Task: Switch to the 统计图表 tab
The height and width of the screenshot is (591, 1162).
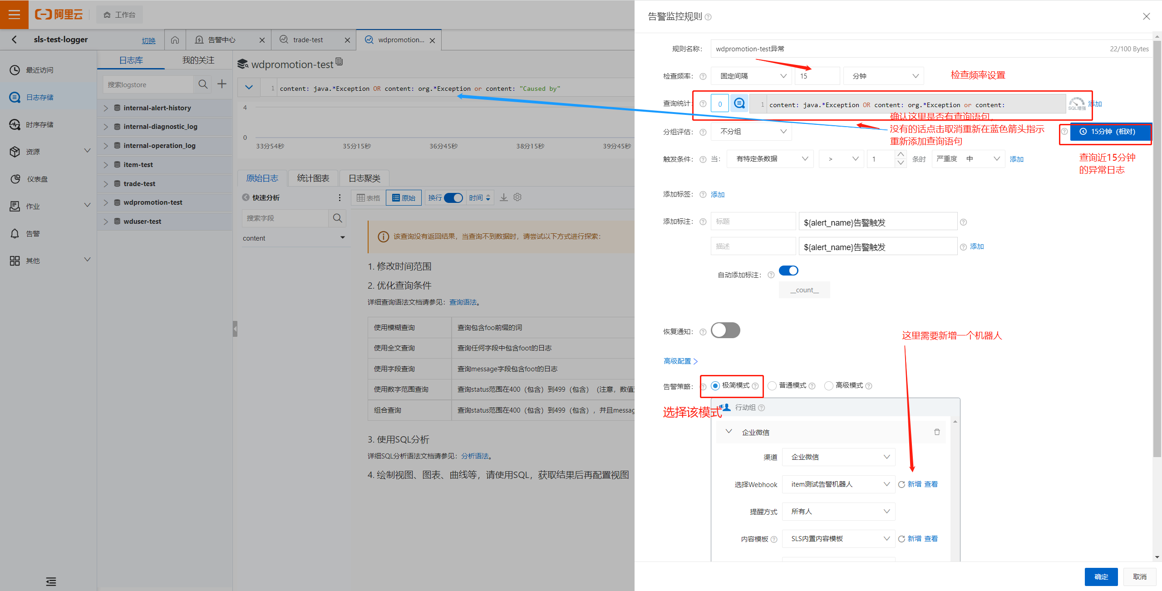Action: coord(313,178)
